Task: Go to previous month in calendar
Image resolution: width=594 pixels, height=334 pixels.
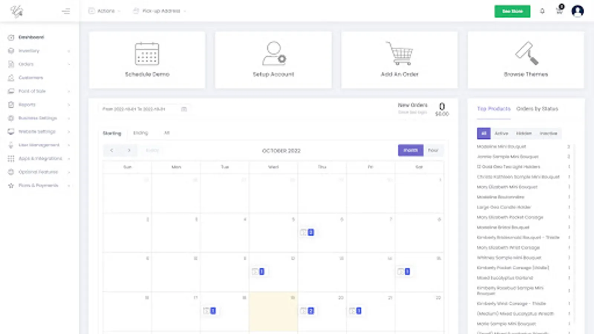Action: (x=111, y=150)
